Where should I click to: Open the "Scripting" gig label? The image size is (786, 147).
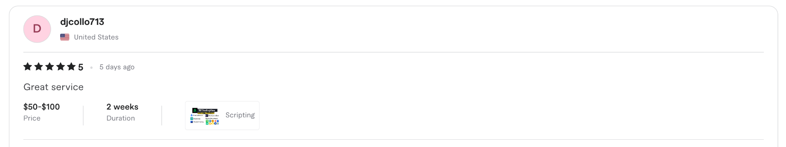240,115
